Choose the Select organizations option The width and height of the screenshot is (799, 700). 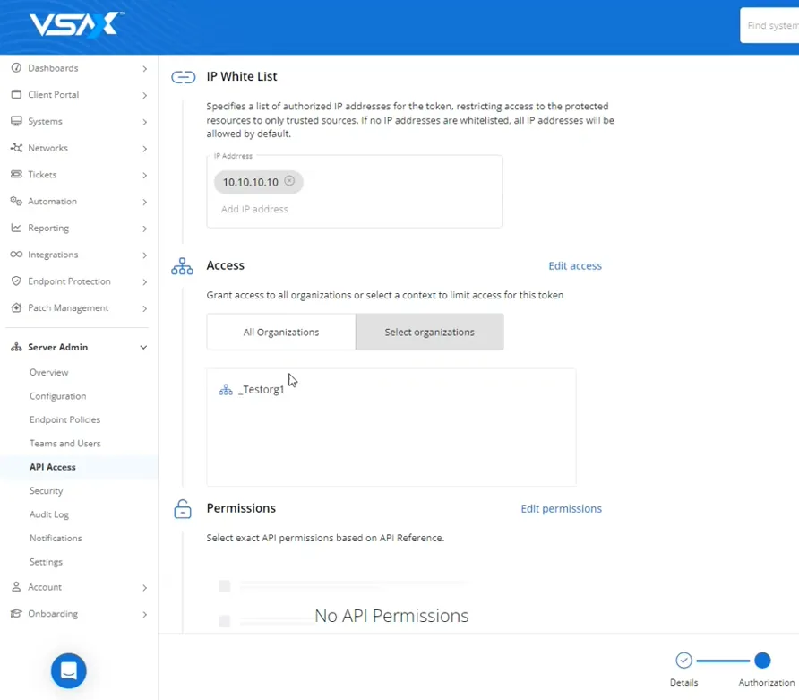click(429, 332)
